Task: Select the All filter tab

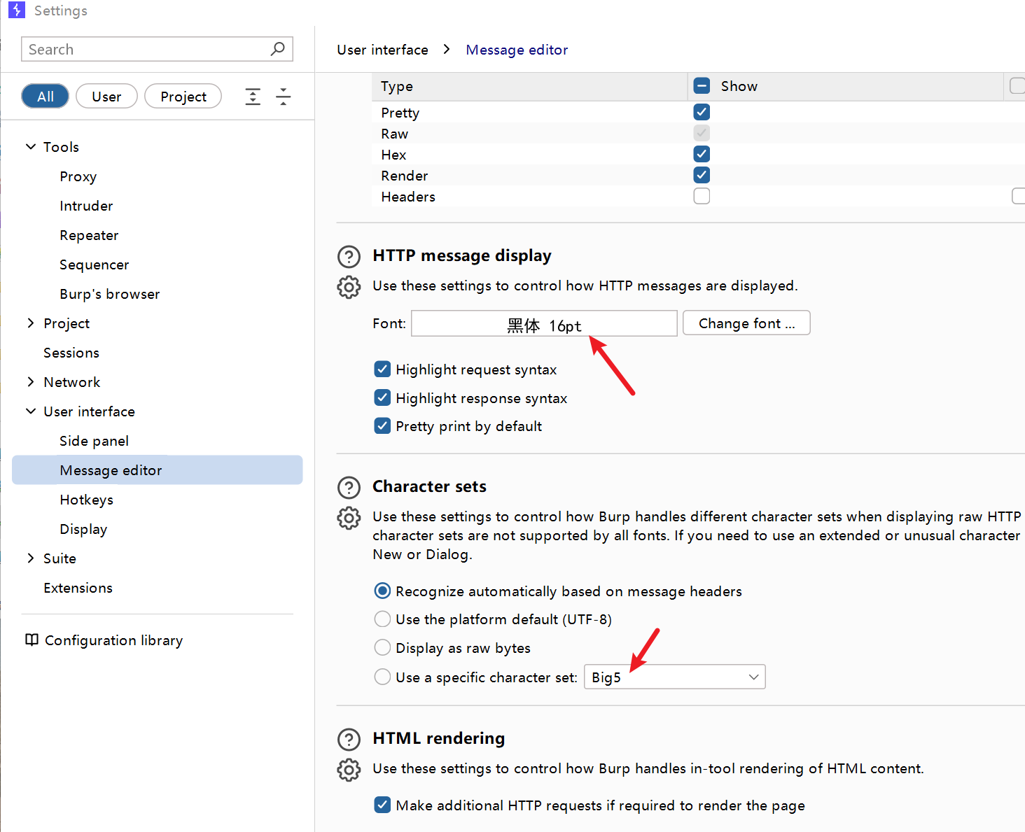Action: point(46,96)
